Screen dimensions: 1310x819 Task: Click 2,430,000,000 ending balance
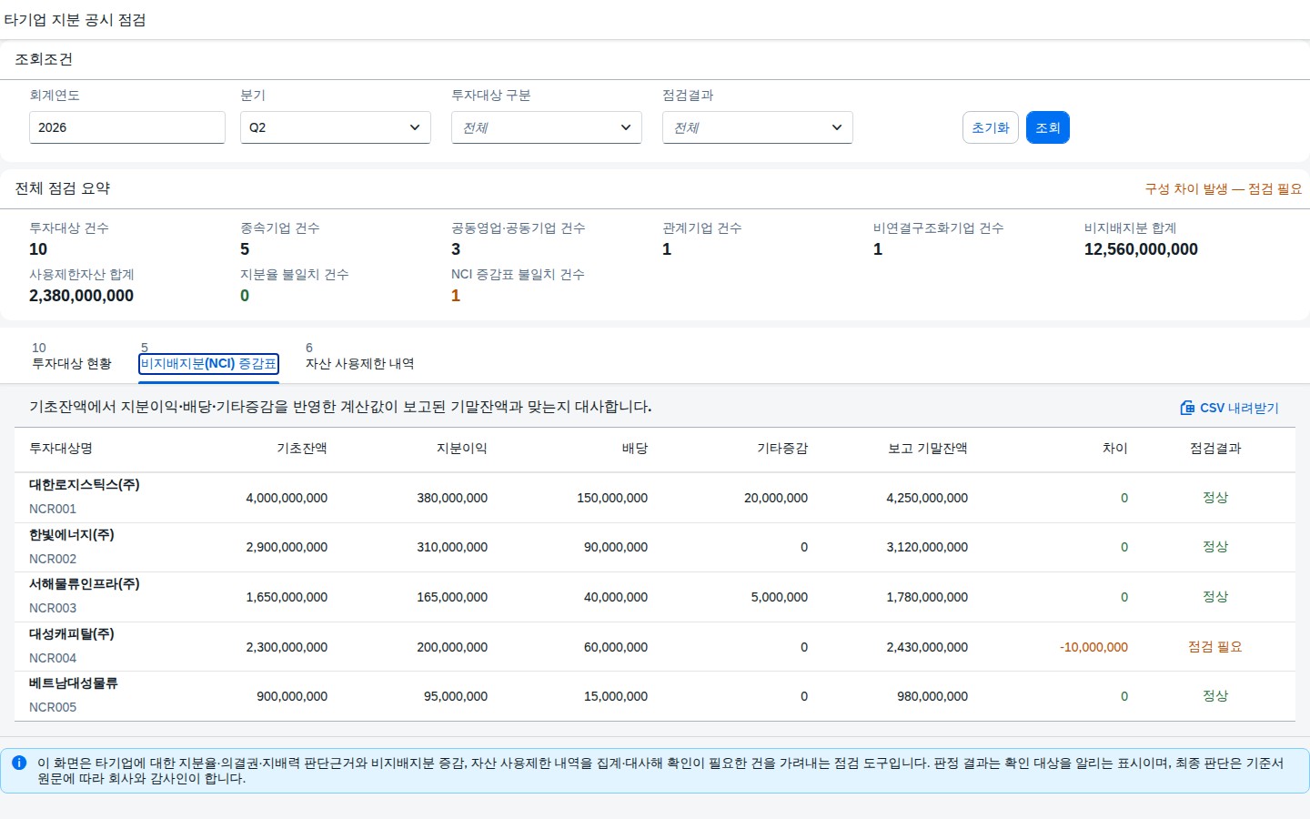click(927, 647)
